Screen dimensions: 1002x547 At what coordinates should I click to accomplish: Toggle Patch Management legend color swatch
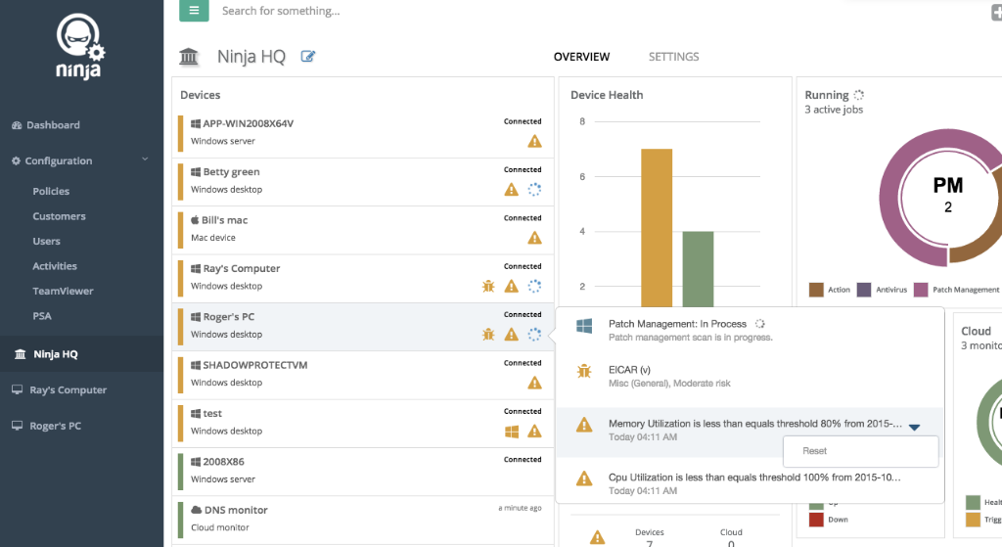click(x=921, y=290)
